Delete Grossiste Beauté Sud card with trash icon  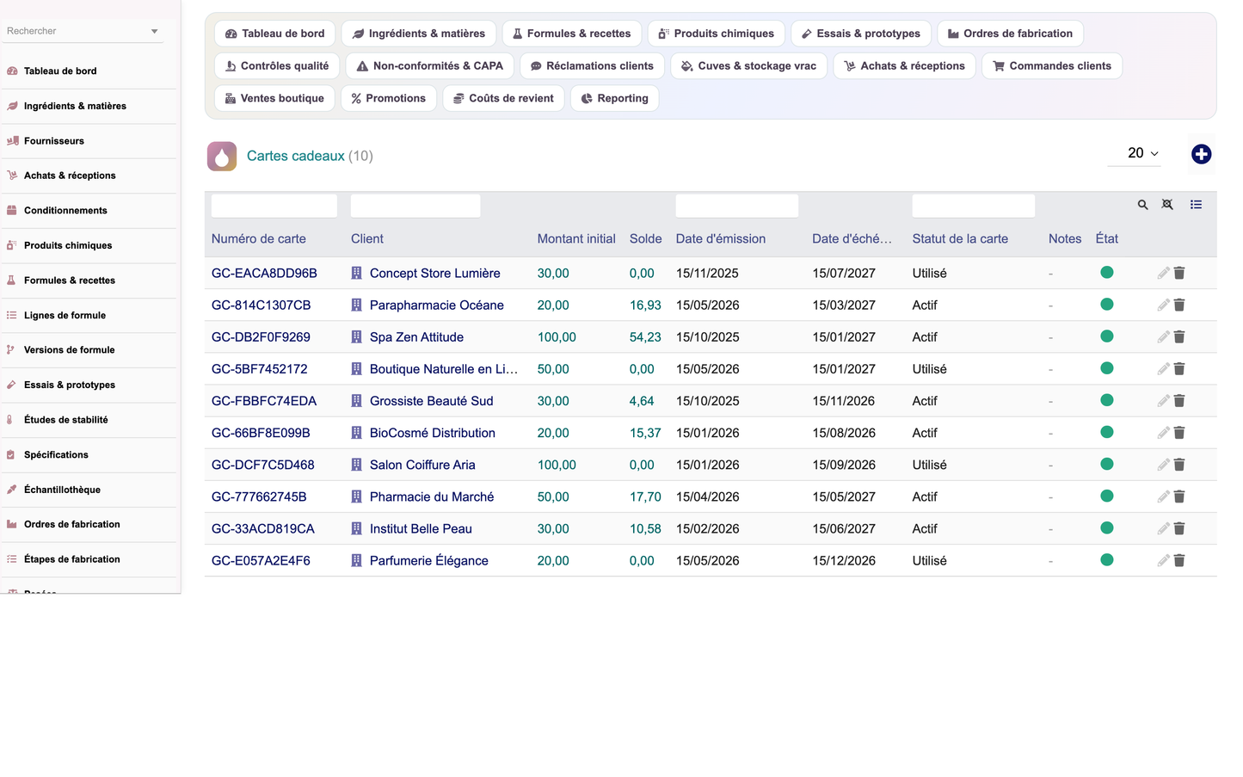click(x=1179, y=400)
